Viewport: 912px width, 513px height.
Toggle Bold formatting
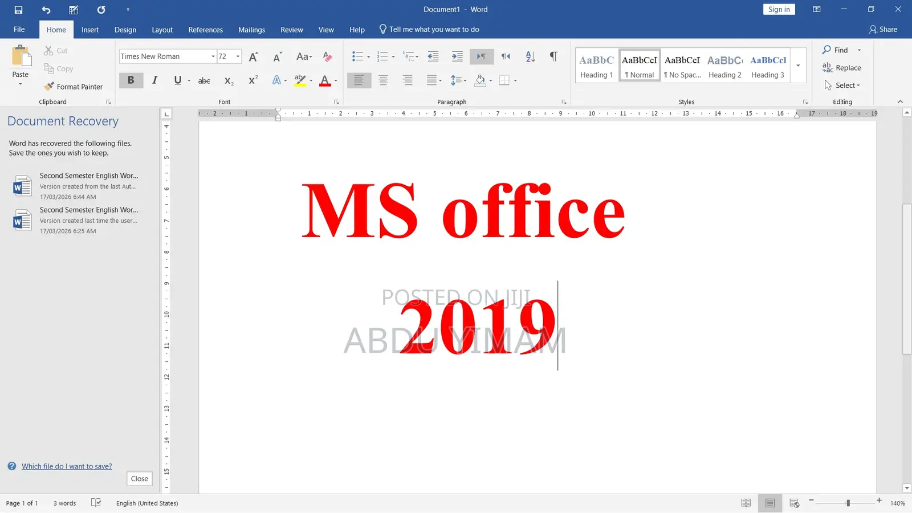[x=131, y=80]
